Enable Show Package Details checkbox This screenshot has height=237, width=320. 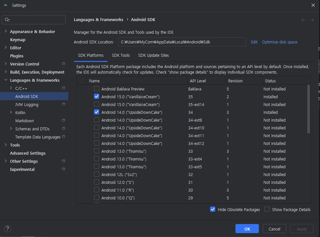coord(267,209)
